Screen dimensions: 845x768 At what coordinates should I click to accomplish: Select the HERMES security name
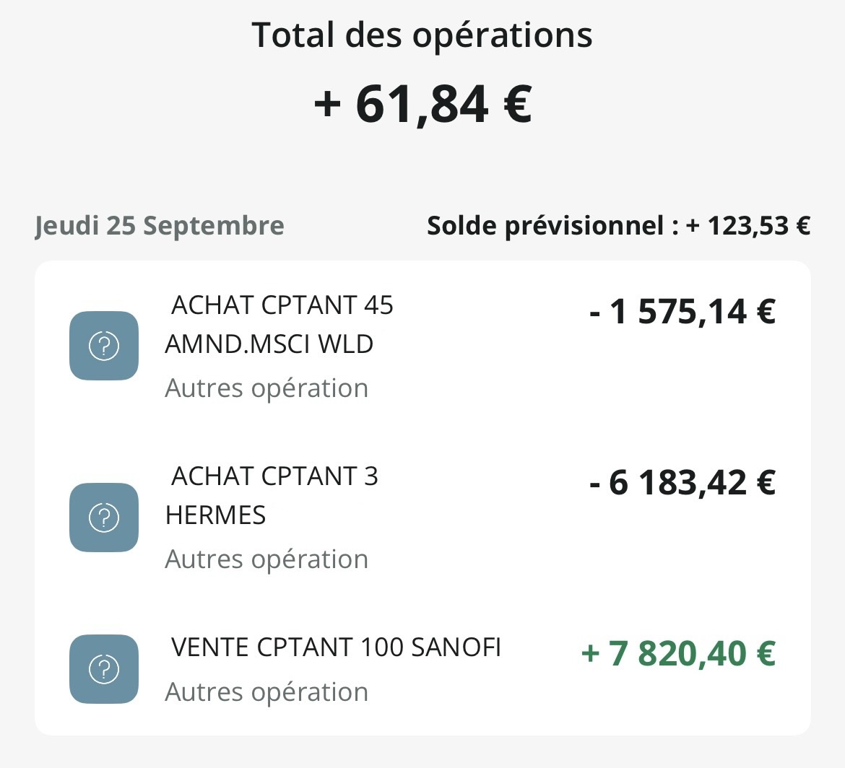coord(215,515)
